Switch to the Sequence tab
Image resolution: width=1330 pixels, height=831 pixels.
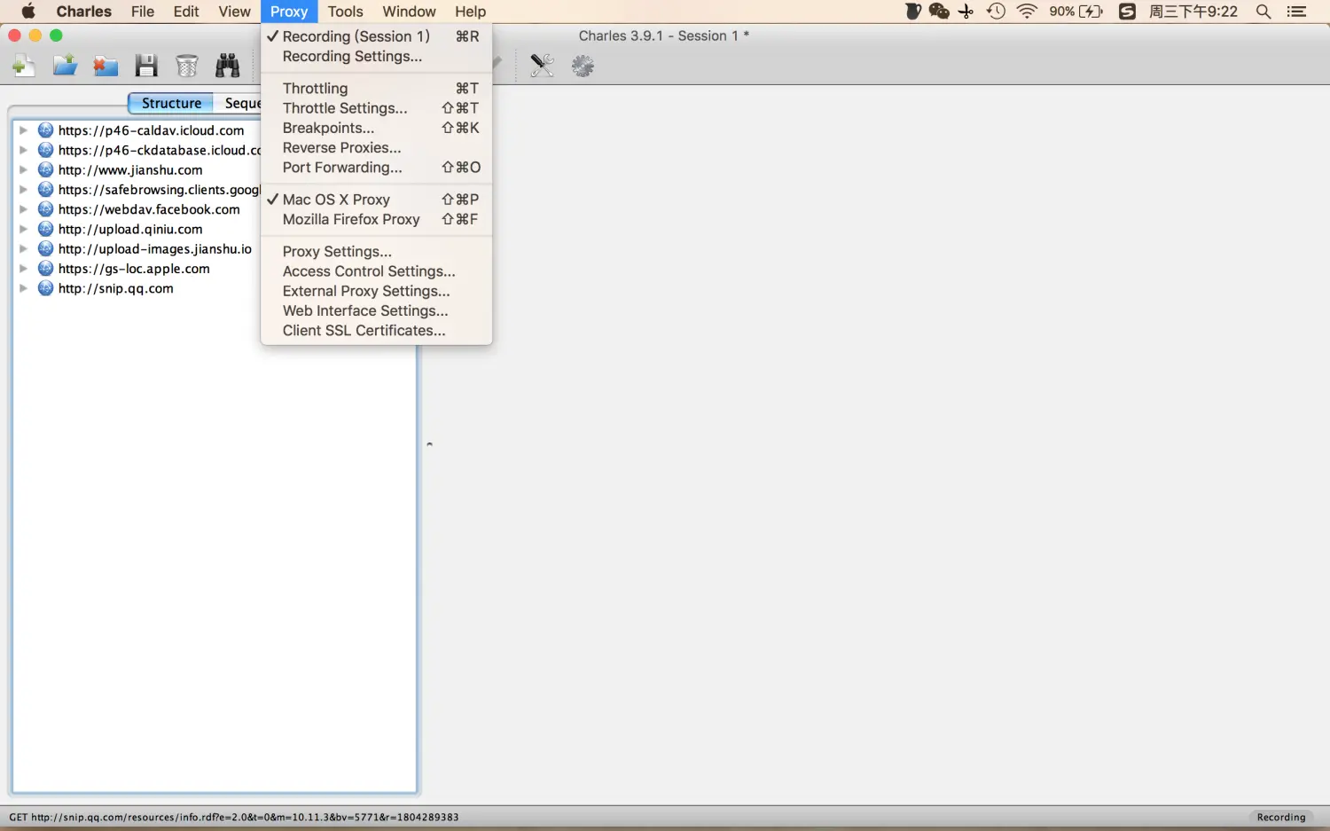click(x=239, y=103)
